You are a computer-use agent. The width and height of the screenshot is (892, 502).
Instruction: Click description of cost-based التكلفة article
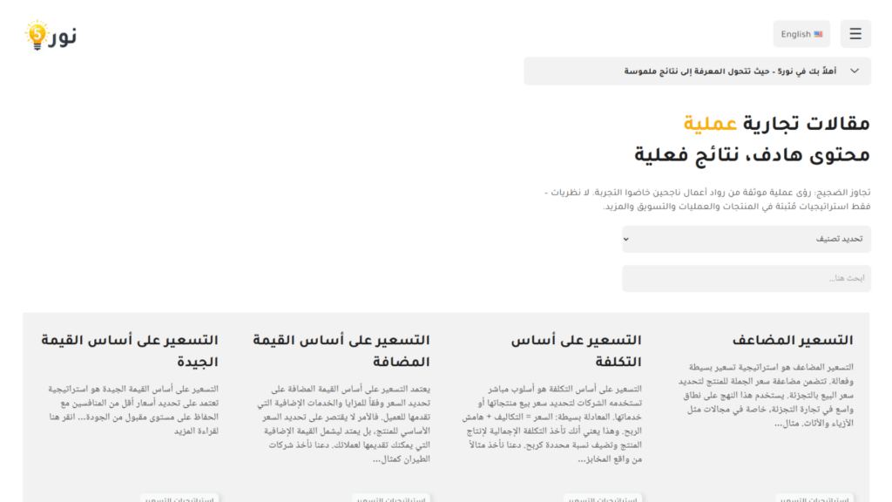(551, 424)
